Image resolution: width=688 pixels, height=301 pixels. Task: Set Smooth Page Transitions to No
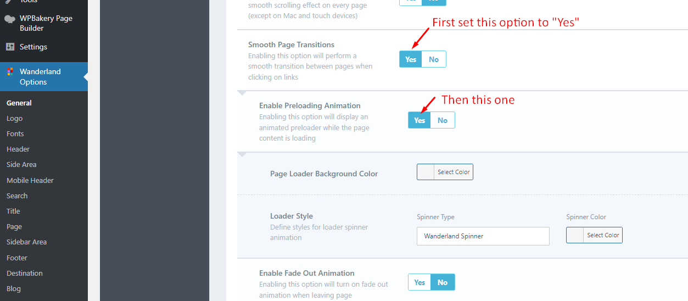434,59
